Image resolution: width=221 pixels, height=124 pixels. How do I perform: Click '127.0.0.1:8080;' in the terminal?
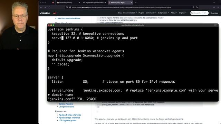(80, 38)
